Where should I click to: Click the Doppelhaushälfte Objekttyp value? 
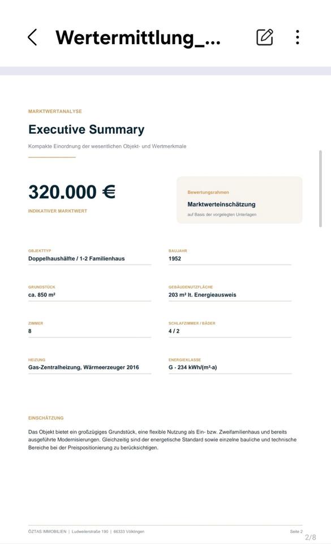coord(76,258)
